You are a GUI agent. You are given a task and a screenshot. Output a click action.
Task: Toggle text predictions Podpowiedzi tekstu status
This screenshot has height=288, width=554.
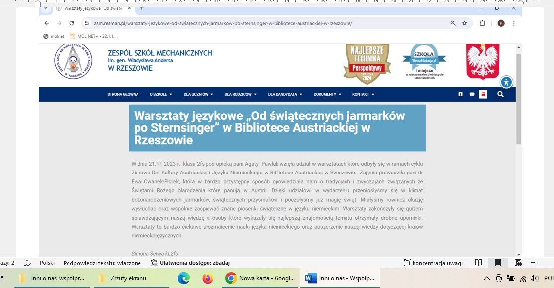[102, 263]
